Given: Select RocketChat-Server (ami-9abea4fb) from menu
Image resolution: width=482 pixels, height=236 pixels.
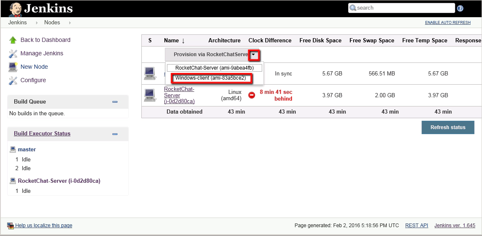Looking at the screenshot, I should pyautogui.click(x=214, y=68).
